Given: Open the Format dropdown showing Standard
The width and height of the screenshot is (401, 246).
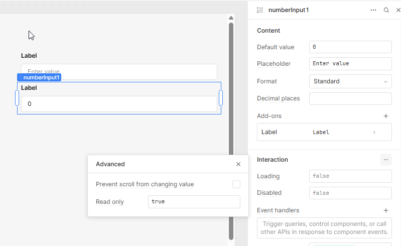Looking at the screenshot, I should click(x=350, y=81).
